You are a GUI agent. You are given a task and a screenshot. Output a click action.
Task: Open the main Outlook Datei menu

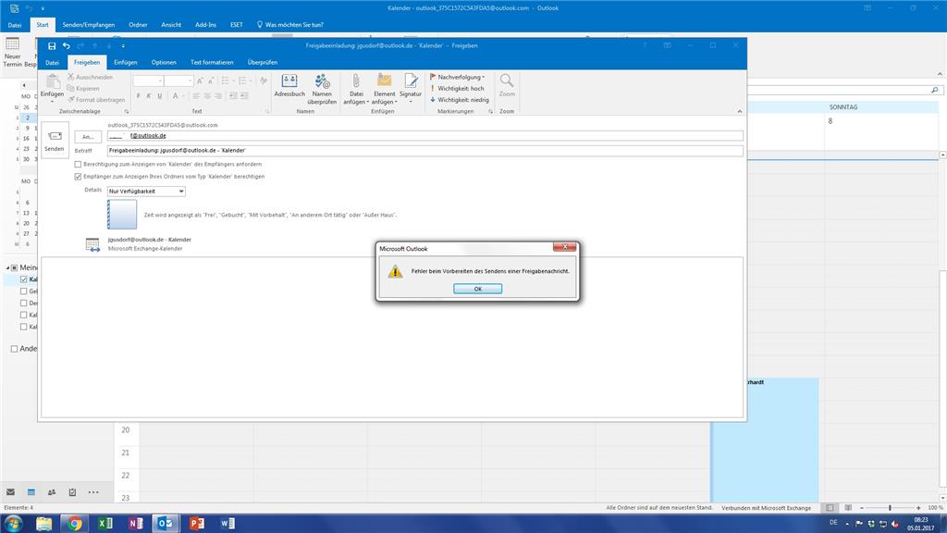coord(15,25)
